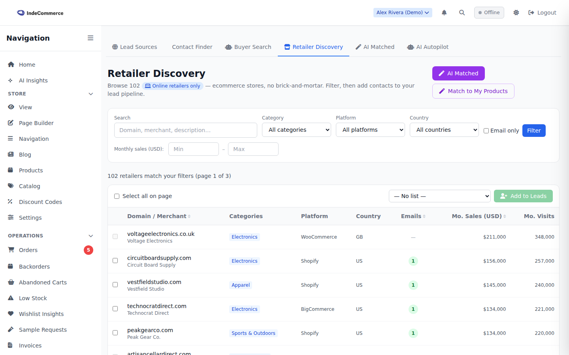
Task: Click the View eye icon
Action: [x=11, y=107]
